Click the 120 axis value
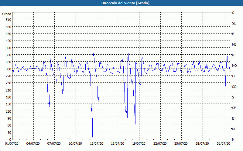243x151 pixels. pyautogui.click(x=9, y=111)
